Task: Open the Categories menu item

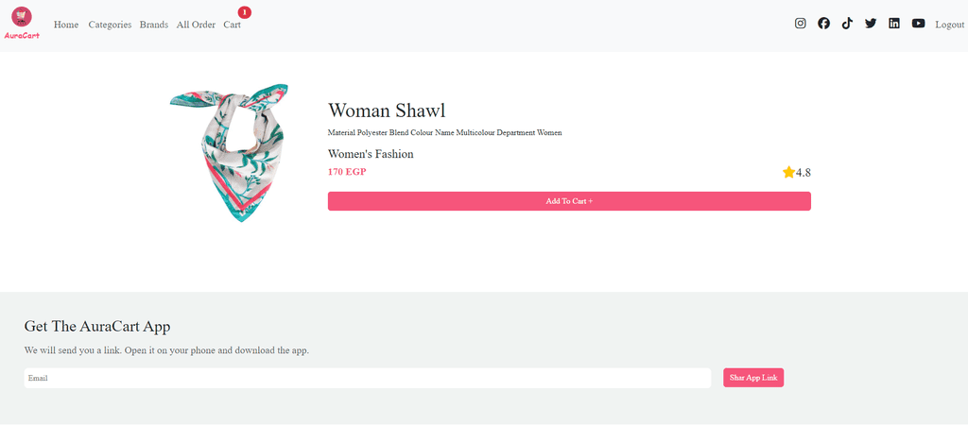Action: coord(110,25)
